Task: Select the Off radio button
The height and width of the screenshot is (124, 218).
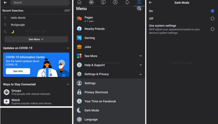Action: pos(212,18)
